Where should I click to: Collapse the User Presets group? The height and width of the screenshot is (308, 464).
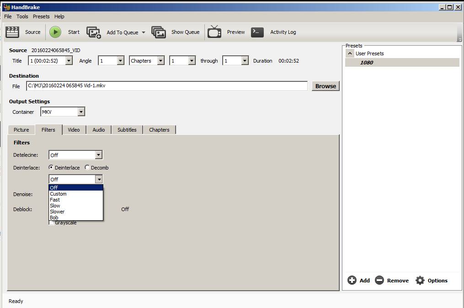click(350, 53)
